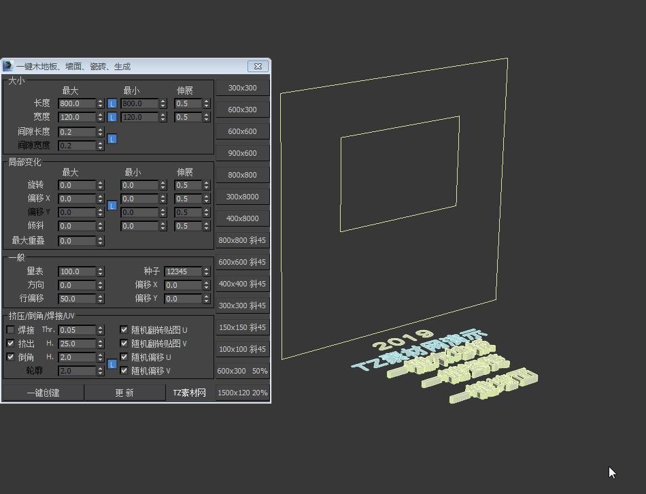Enable the 焊接 weld checkbox
The image size is (646, 494).
coord(11,330)
